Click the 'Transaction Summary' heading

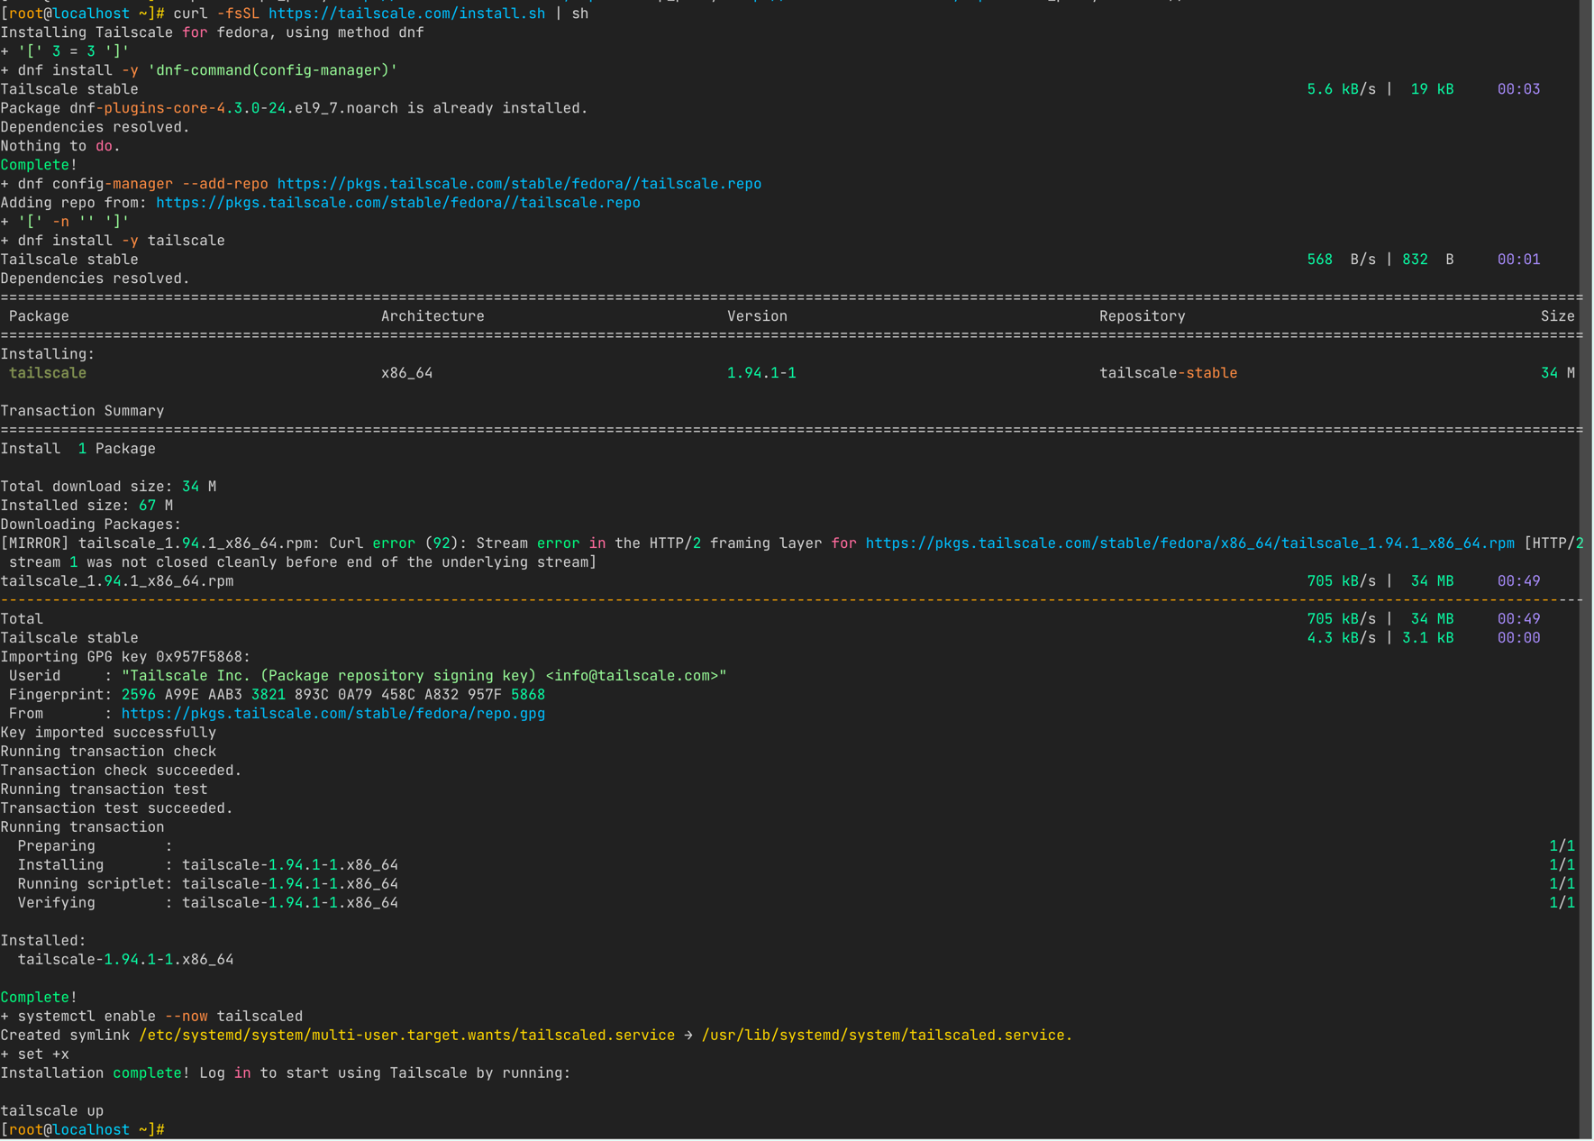click(x=82, y=411)
